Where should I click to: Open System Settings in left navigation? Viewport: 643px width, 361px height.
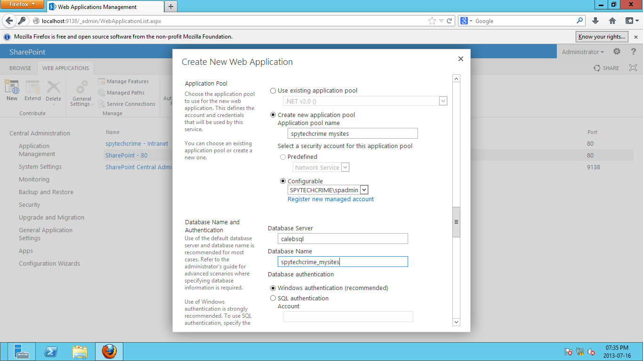40,167
